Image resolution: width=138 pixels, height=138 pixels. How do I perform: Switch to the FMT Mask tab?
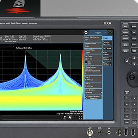[x=107, y=48]
